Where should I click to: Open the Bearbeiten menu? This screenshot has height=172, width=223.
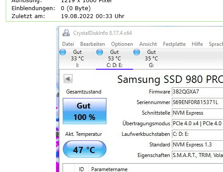(93, 44)
